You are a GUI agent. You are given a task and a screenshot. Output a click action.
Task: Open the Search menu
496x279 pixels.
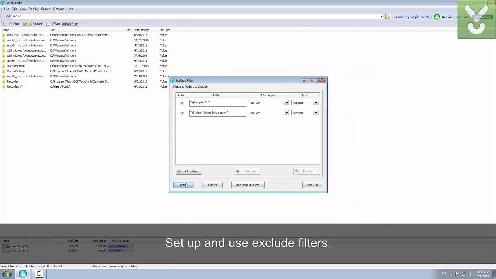pos(46,9)
